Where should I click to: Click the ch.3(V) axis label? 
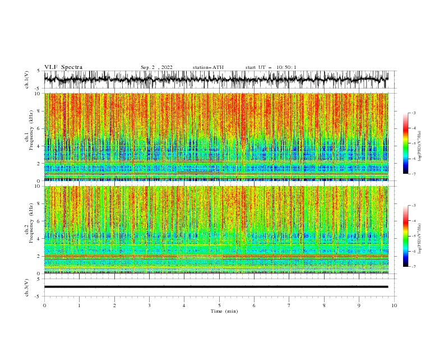pos(27,288)
